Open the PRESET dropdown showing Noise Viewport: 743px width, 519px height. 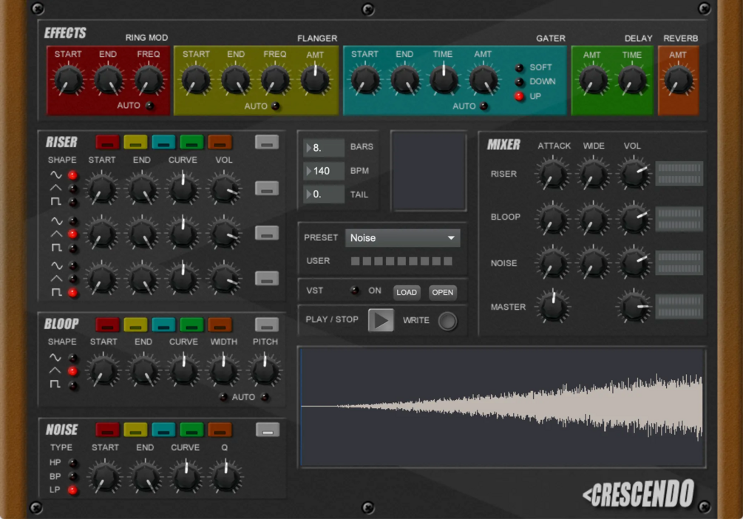pyautogui.click(x=402, y=238)
